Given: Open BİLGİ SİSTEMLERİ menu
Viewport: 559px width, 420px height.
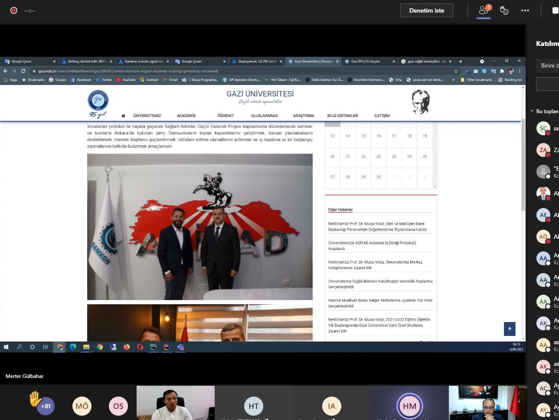Looking at the screenshot, I should [x=343, y=116].
